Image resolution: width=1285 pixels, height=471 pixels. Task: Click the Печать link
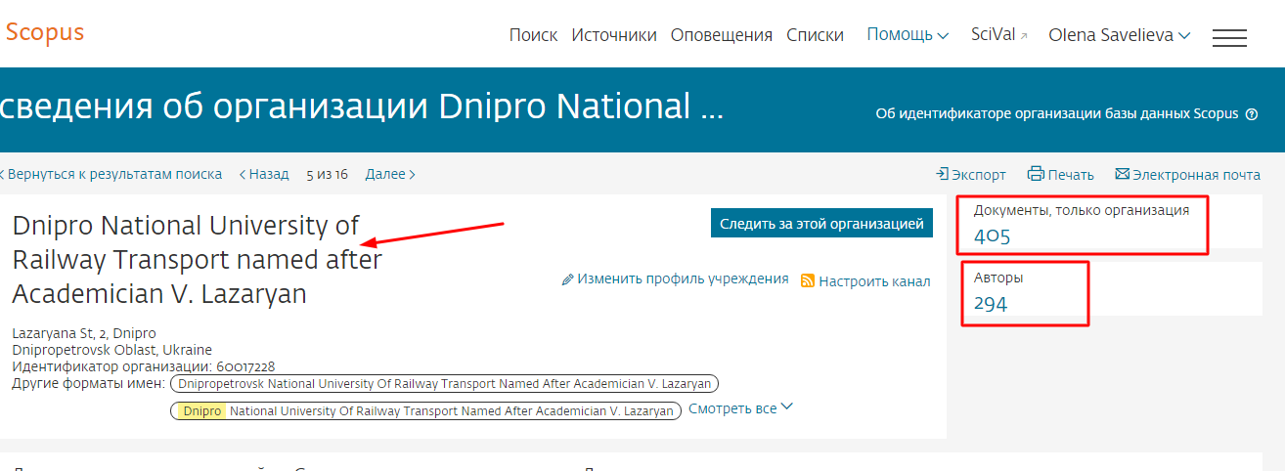(1071, 175)
